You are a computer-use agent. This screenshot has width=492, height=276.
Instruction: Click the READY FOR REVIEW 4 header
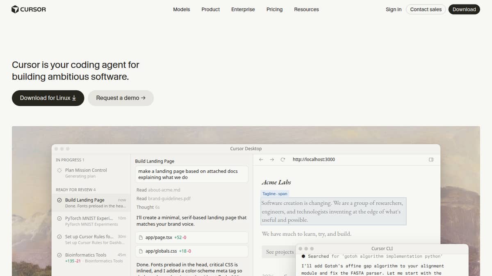point(76,190)
